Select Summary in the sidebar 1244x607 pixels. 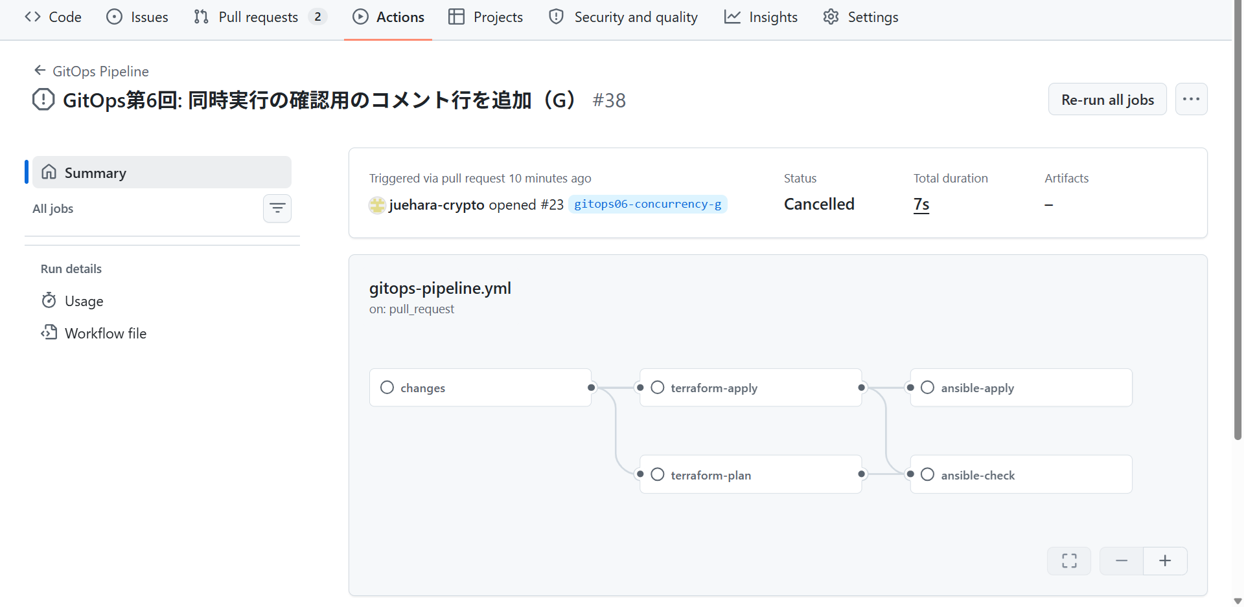click(x=162, y=172)
